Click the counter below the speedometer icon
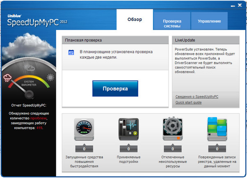The width and height of the screenshot is (247, 178). click(84, 149)
